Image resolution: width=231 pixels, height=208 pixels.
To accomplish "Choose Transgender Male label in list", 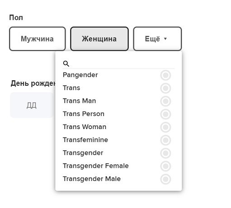I will pyautogui.click(x=92, y=179).
